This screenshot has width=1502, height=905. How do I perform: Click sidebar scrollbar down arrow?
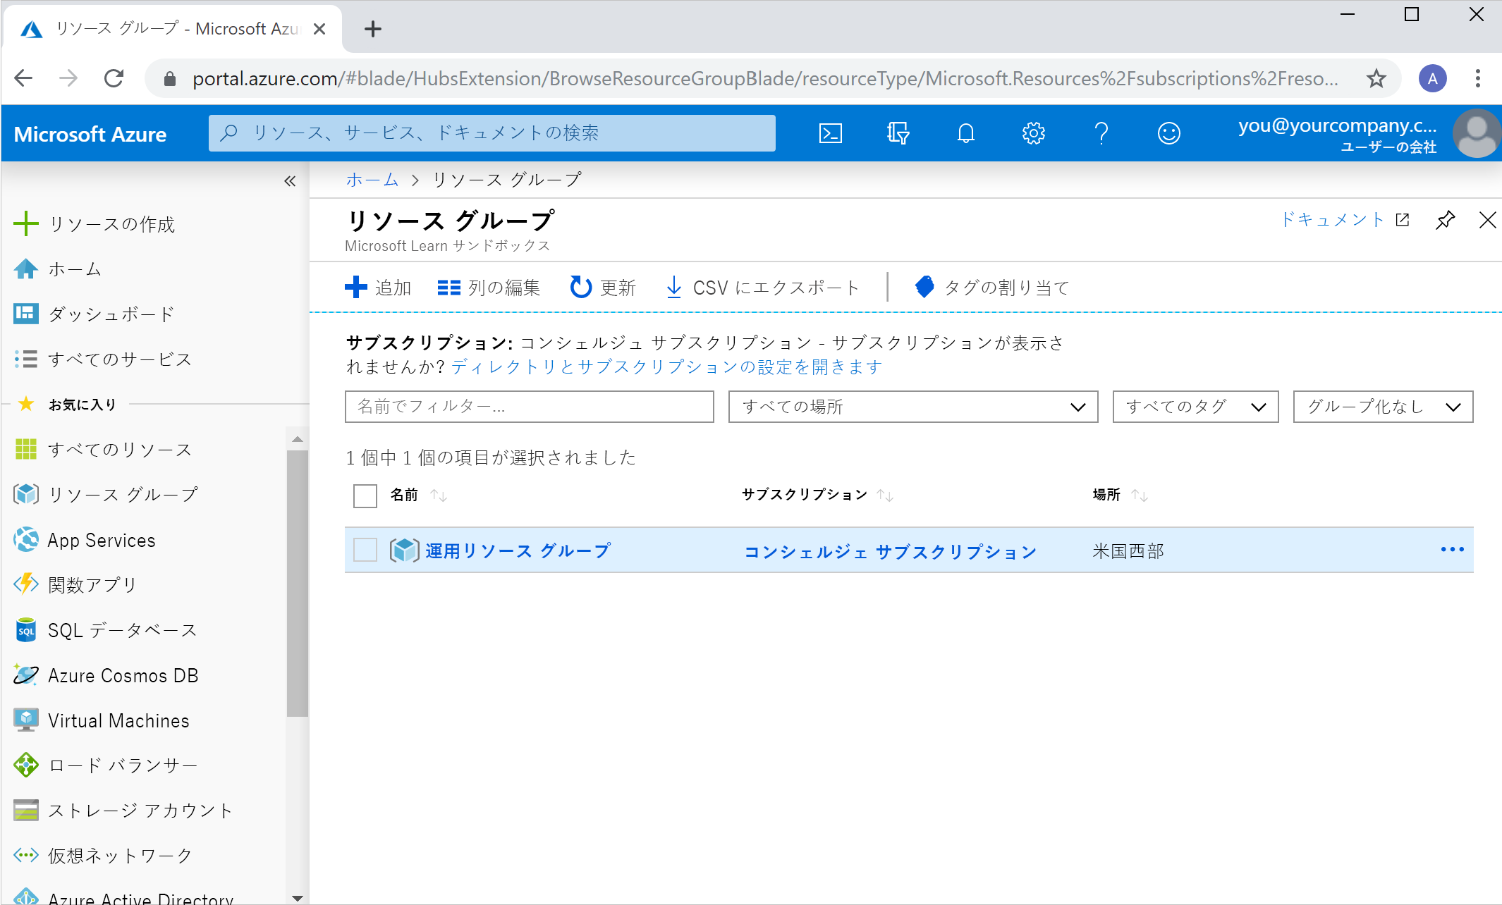tap(297, 897)
